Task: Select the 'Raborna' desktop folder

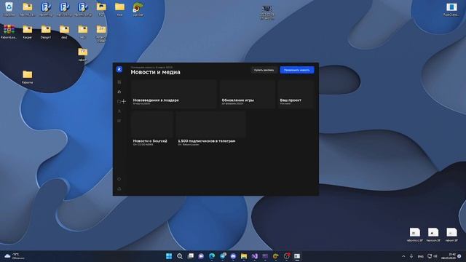Action: point(28,77)
